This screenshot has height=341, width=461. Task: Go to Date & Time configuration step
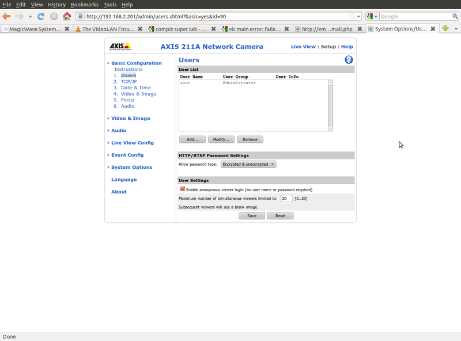pos(136,88)
